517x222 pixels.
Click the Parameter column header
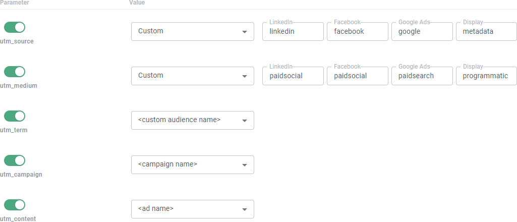tap(15, 3)
